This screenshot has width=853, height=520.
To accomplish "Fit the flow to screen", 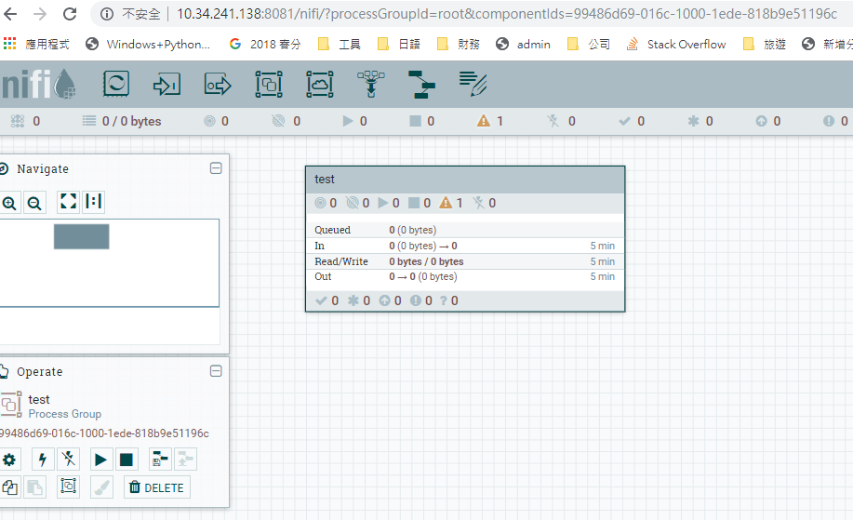I will (68, 202).
